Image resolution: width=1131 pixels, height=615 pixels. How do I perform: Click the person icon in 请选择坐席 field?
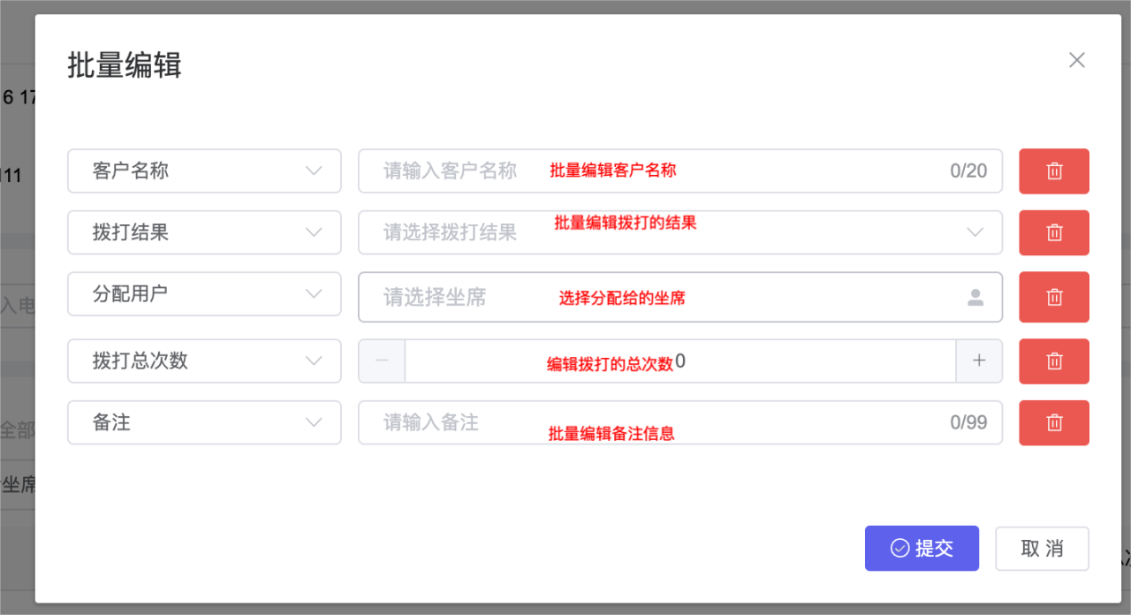coord(975,298)
